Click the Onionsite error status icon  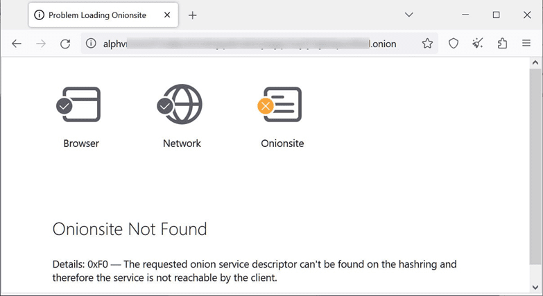(282, 104)
